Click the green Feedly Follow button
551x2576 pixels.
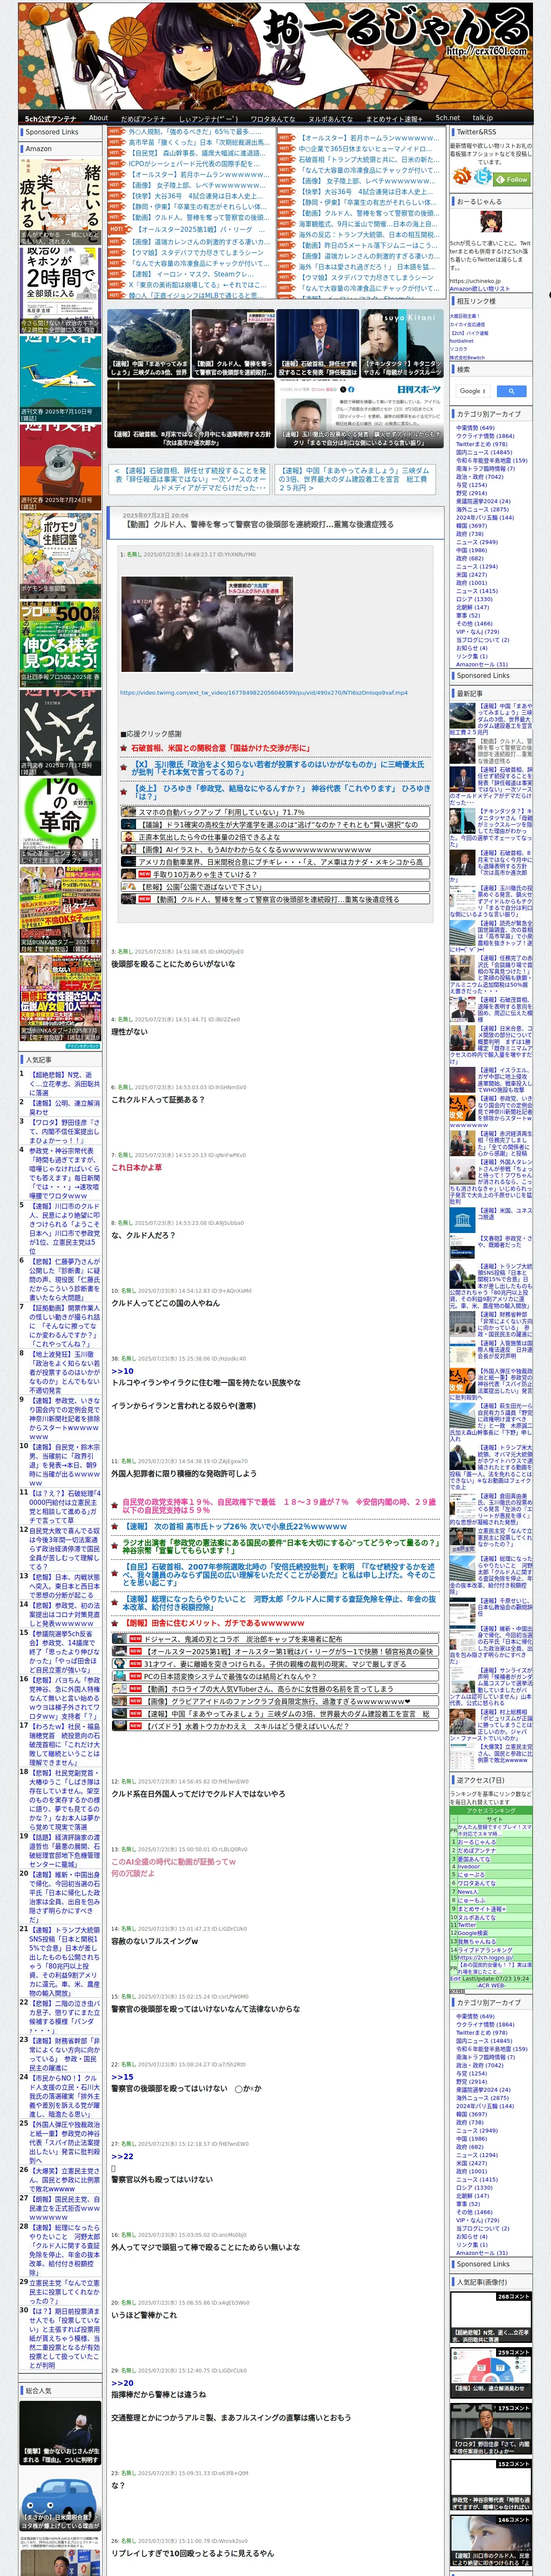513,179
